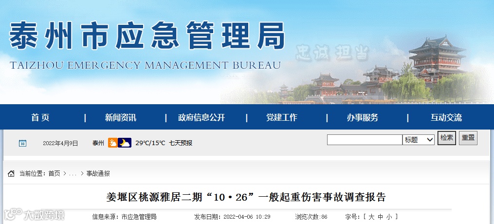Click the 29℃/15℃ temperature text
Screen dimensions: 494x224
150,143
